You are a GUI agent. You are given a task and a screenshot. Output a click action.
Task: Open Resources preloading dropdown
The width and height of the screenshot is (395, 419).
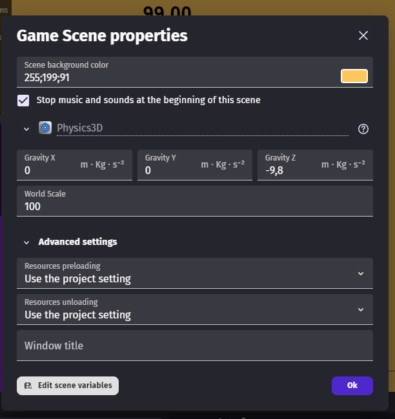(194, 273)
